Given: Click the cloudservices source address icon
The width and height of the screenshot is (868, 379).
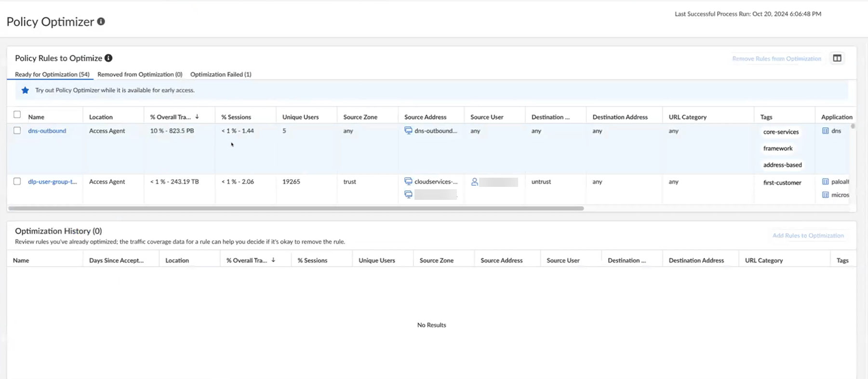Looking at the screenshot, I should (x=408, y=182).
